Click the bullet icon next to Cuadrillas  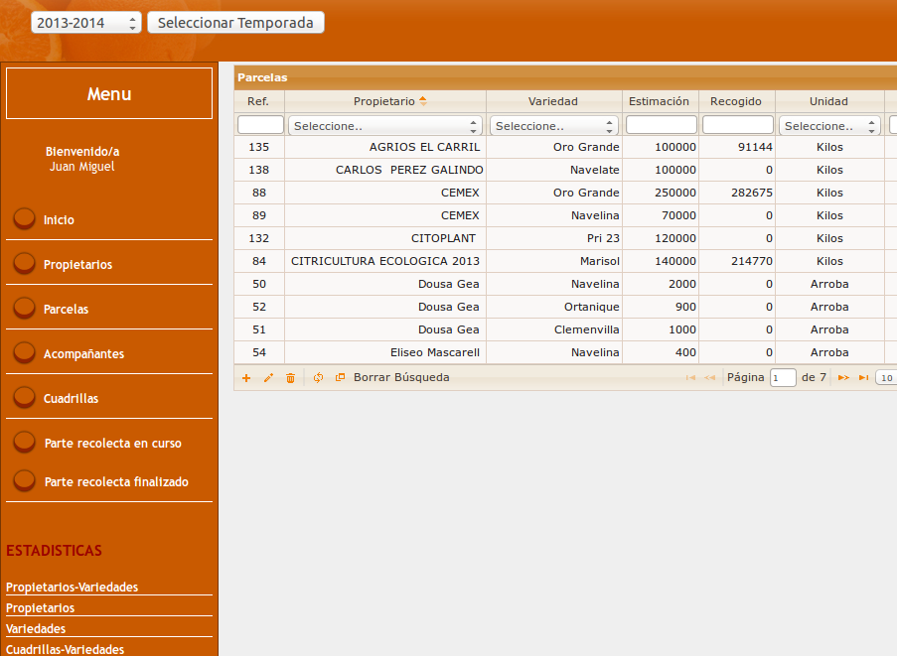click(x=24, y=397)
